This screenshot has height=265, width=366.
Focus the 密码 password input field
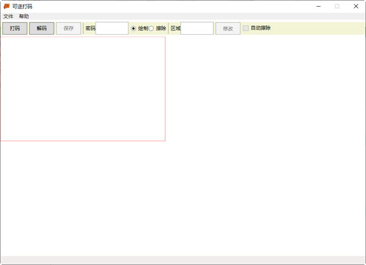coord(112,29)
